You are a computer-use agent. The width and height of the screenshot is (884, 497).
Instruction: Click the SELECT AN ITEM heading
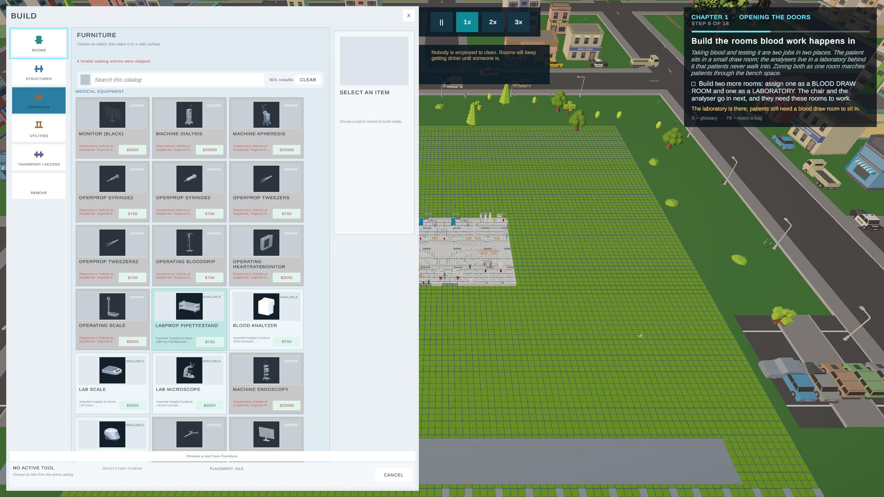coord(364,92)
